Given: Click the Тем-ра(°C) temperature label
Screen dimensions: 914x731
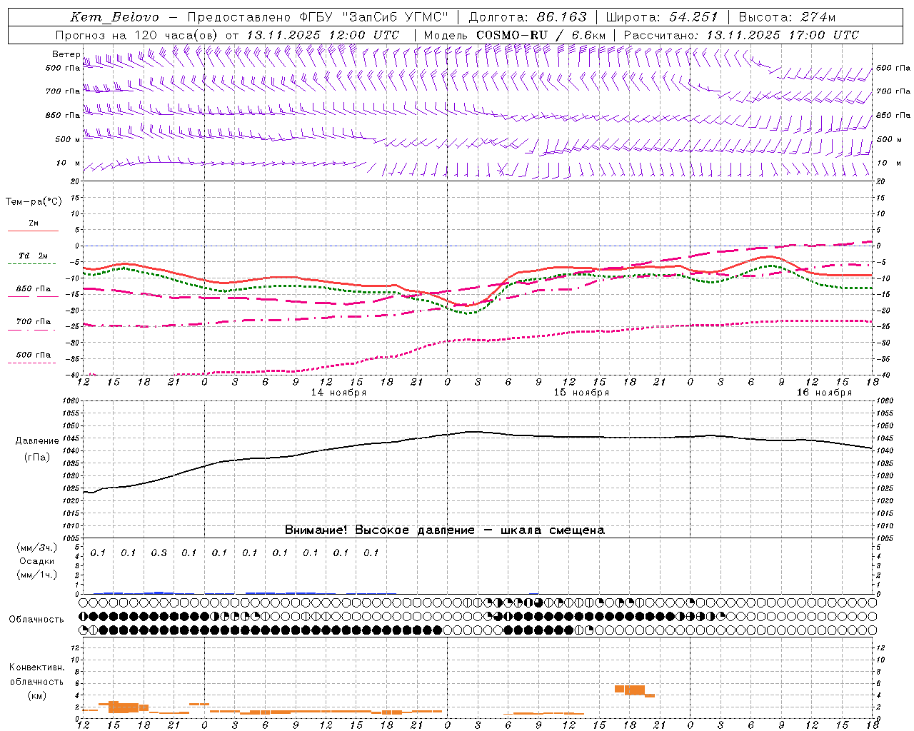Looking at the screenshot, I should (x=34, y=201).
